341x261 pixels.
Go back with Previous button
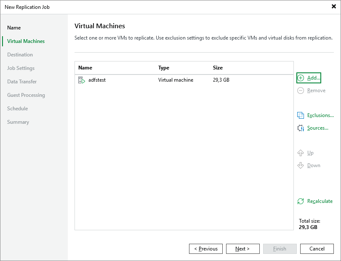[x=206, y=249]
